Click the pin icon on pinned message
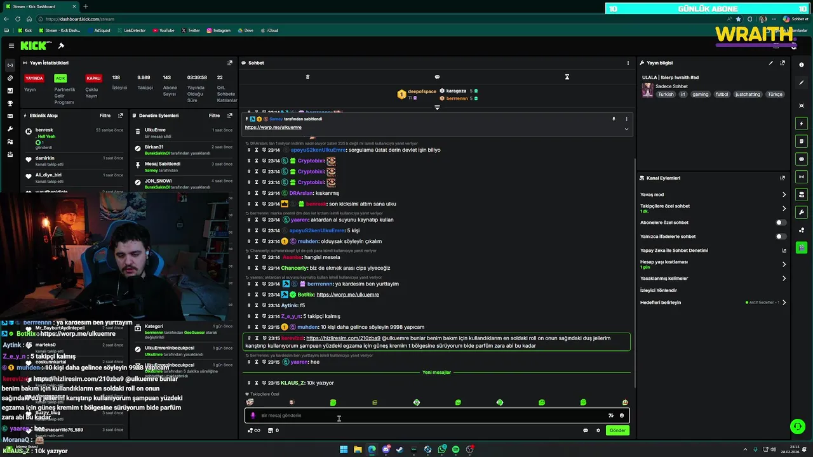The height and width of the screenshot is (457, 813). pos(614,119)
